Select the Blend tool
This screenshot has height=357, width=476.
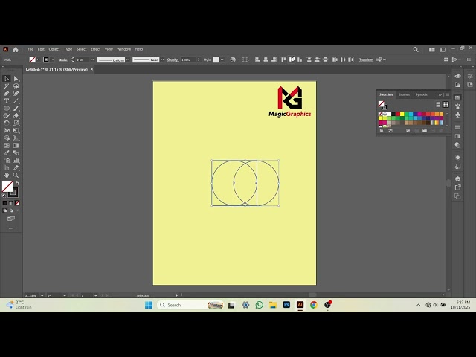click(x=16, y=153)
